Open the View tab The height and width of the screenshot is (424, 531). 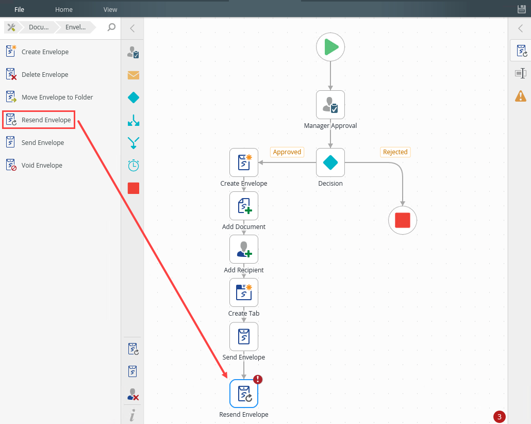tap(110, 9)
